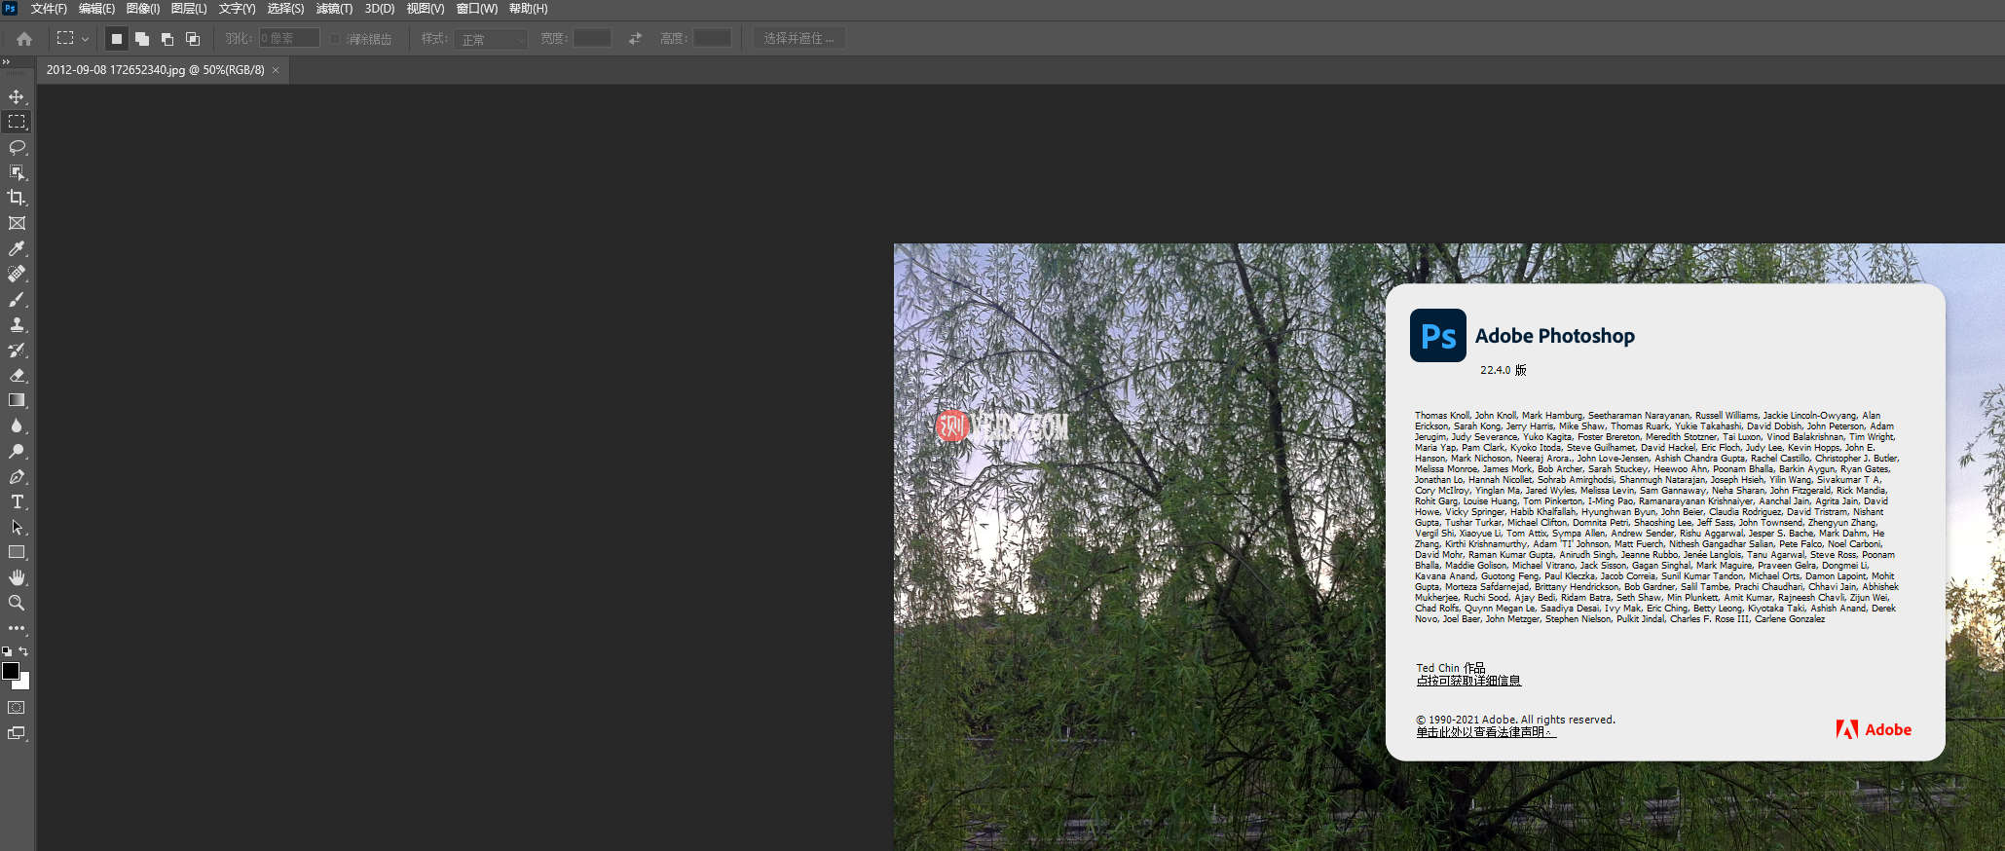The image size is (2005, 851).
Task: Select the Spot Healing Brush tool
Action: click(x=17, y=274)
